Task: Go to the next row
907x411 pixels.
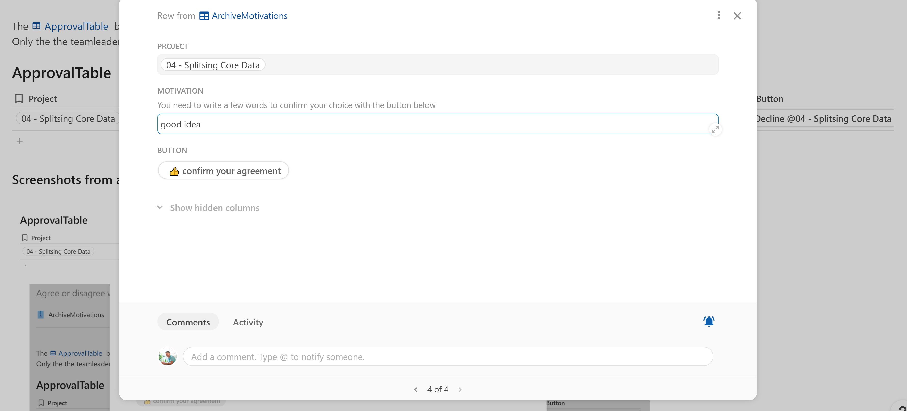Action: (x=460, y=390)
